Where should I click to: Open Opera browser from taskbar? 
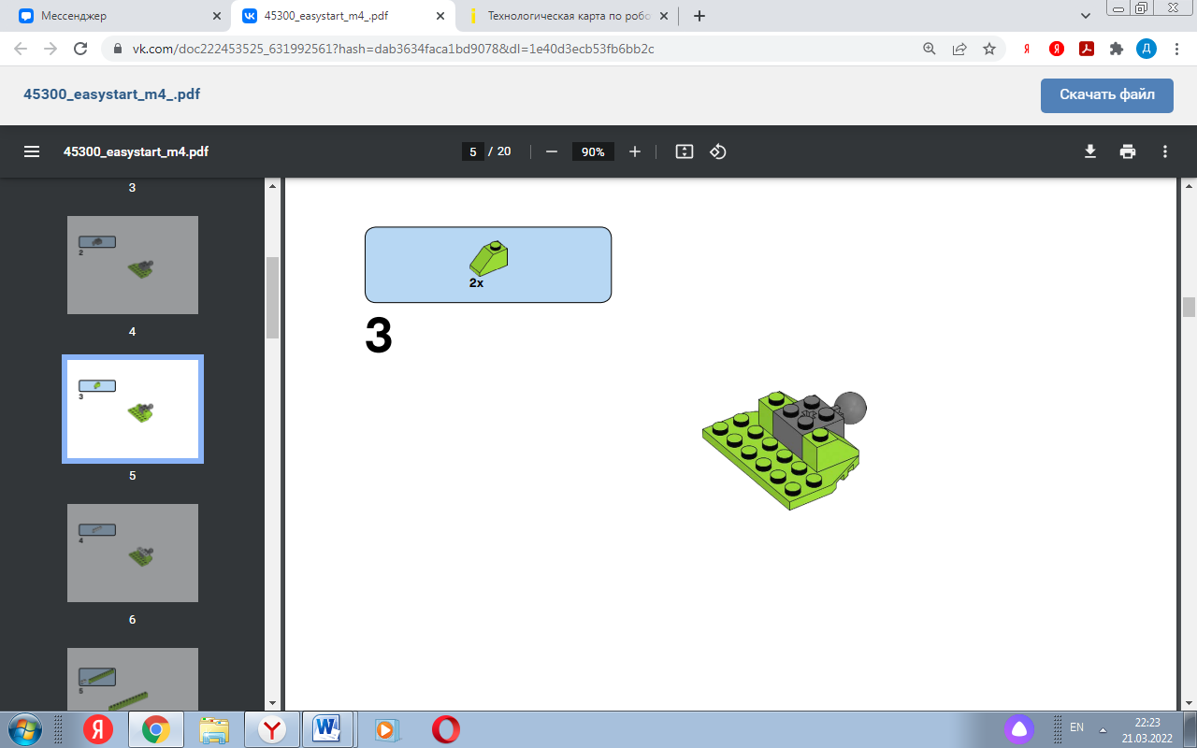(445, 728)
